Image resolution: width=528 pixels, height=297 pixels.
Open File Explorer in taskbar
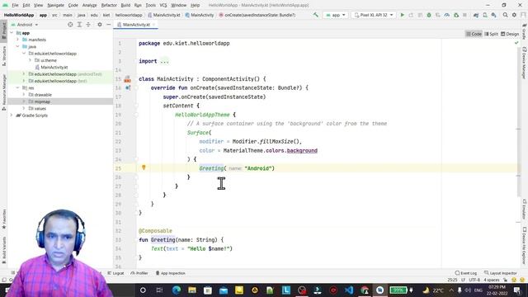(x=192, y=290)
